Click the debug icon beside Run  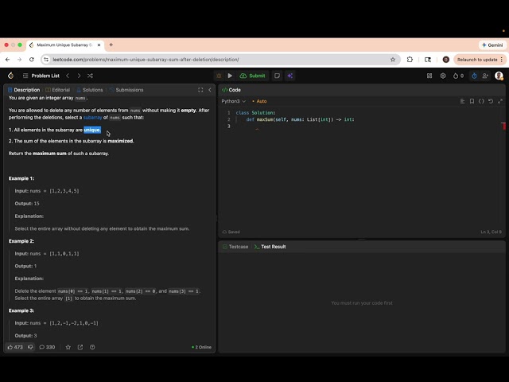tap(219, 76)
